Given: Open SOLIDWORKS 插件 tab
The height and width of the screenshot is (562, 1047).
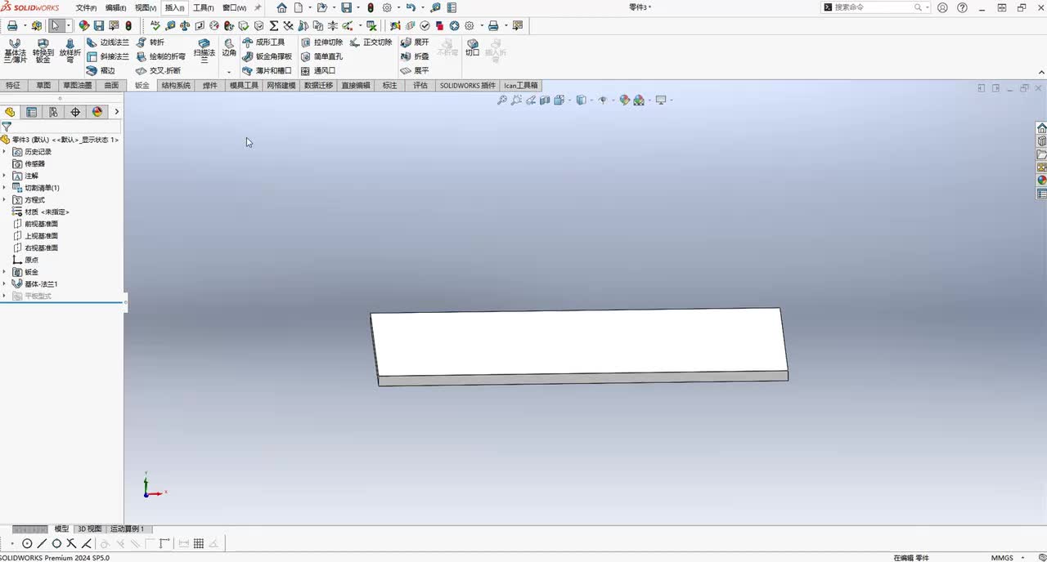Looking at the screenshot, I should [x=467, y=85].
